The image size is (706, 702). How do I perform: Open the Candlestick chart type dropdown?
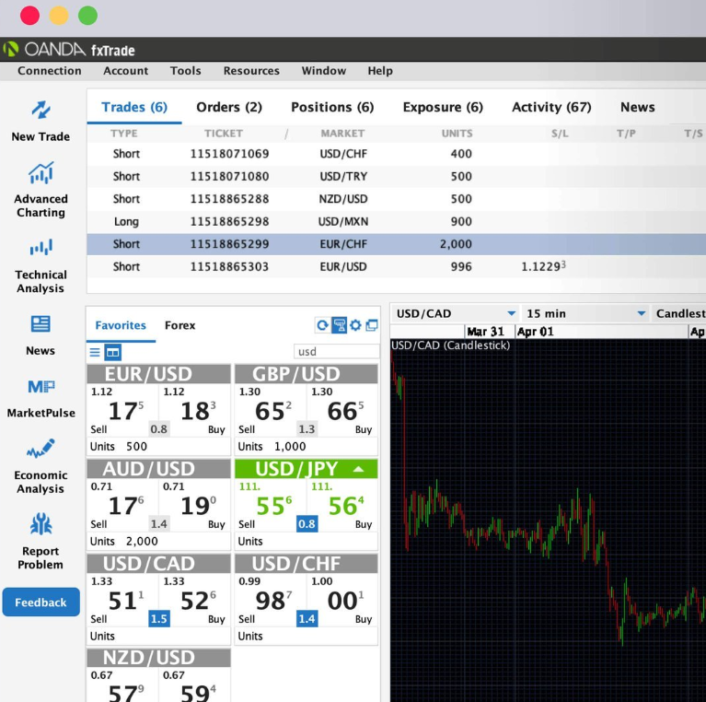[679, 313]
